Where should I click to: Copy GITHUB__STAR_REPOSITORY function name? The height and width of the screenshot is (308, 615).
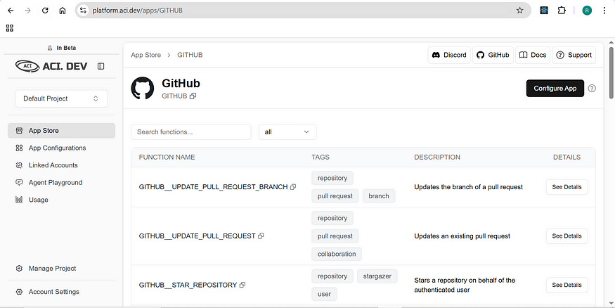point(242,285)
